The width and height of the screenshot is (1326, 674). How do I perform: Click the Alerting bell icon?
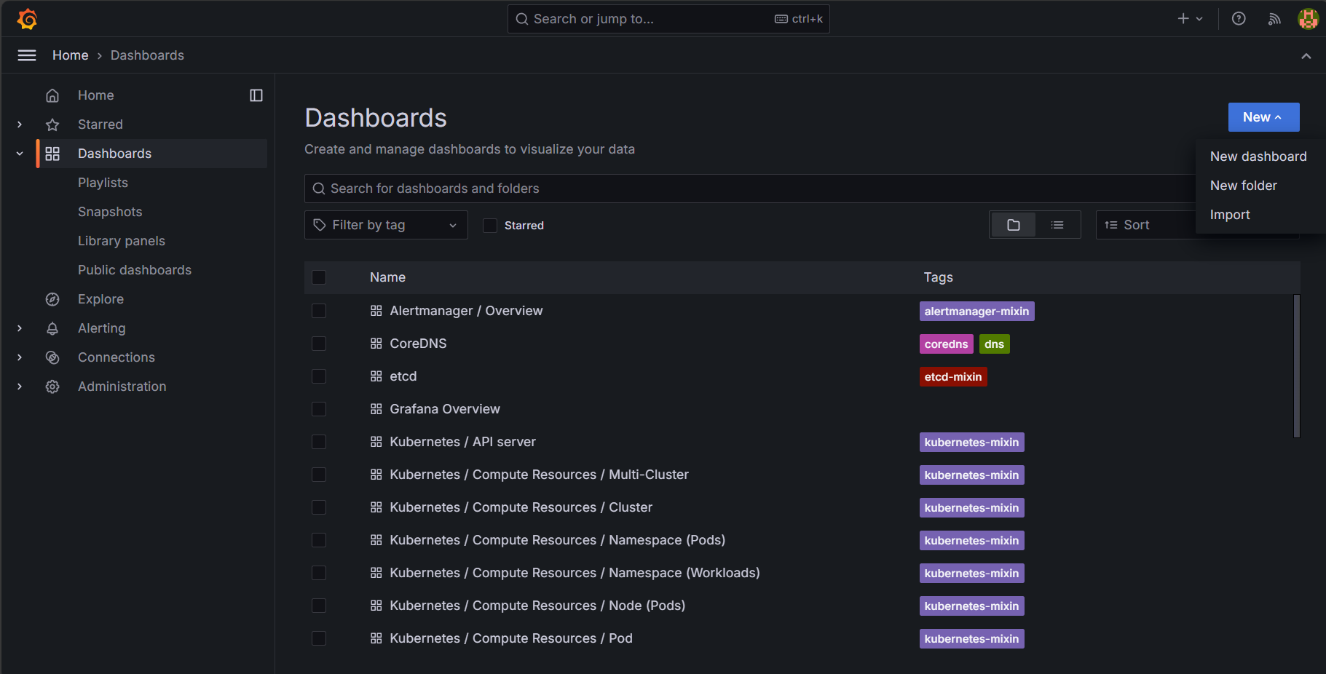coord(52,328)
